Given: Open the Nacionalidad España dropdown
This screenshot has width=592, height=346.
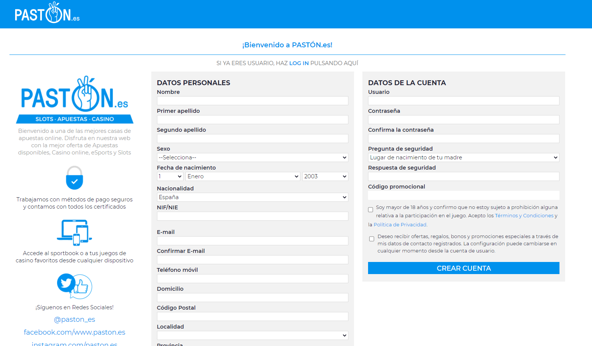Looking at the screenshot, I should click(253, 197).
